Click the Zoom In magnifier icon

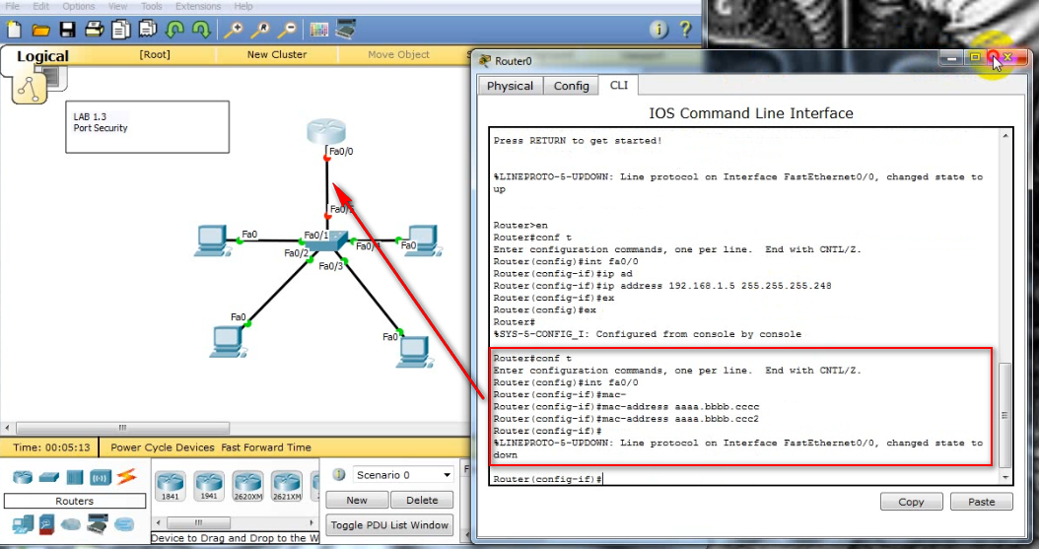click(x=234, y=30)
